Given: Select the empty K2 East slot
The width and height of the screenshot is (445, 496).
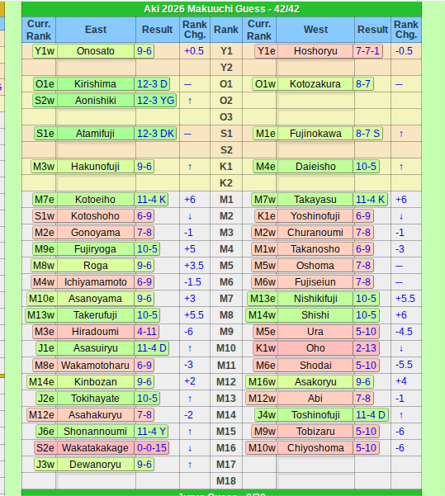Looking at the screenshot, I should coord(96,183).
